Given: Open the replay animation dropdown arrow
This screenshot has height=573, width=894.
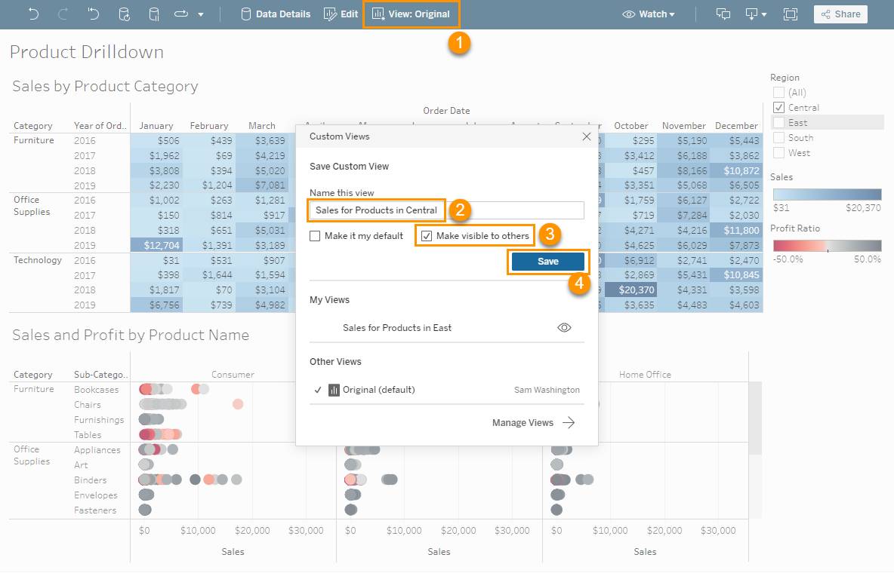Looking at the screenshot, I should click(200, 14).
